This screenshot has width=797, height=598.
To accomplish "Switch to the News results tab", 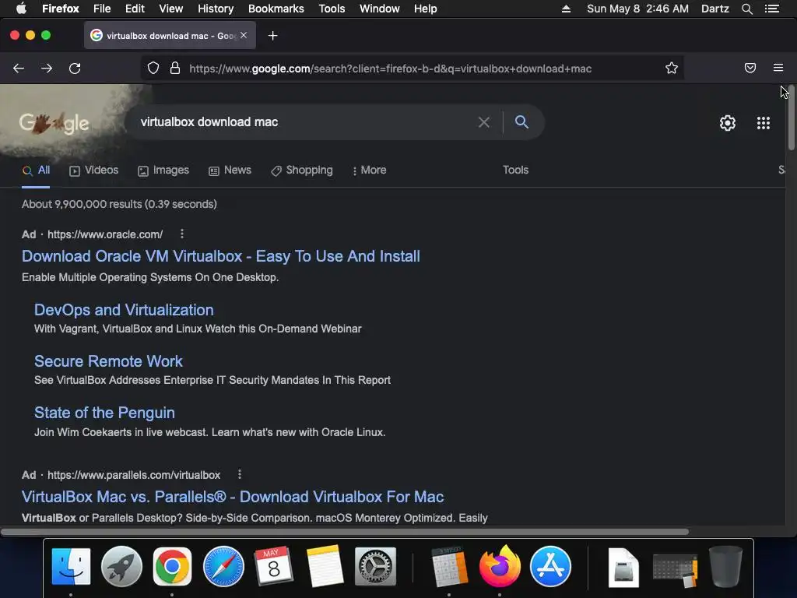I will coord(230,171).
